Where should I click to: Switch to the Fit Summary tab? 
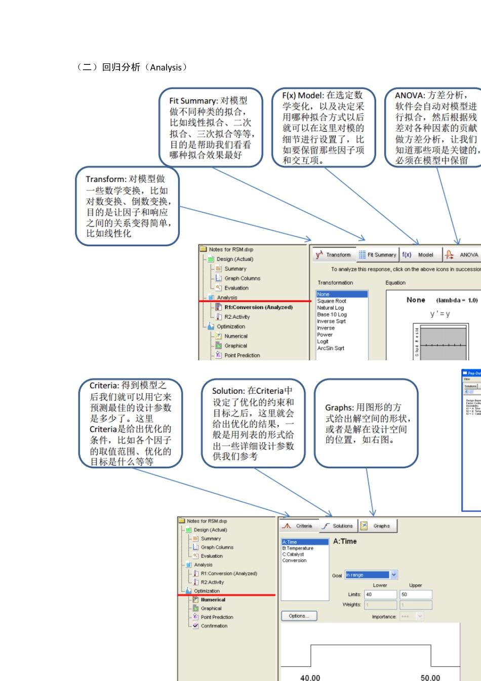pos(378,254)
